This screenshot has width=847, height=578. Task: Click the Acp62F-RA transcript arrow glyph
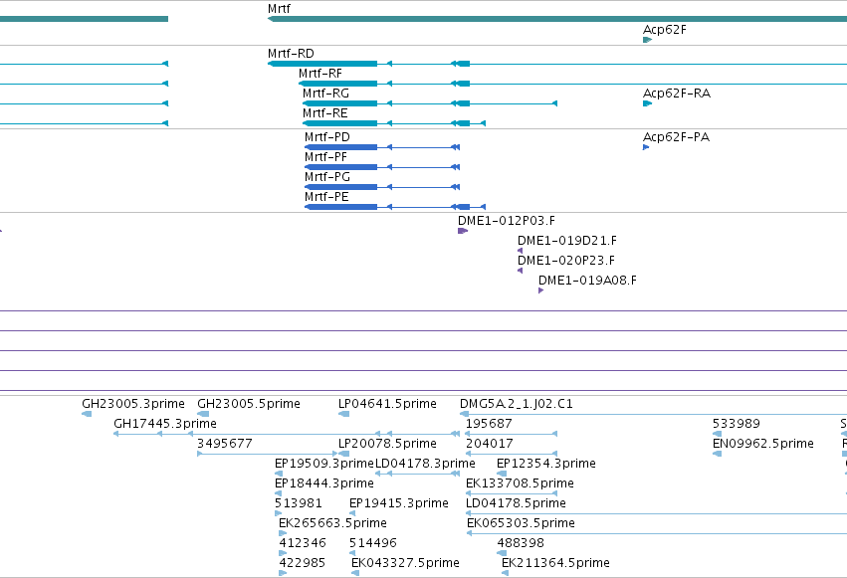click(647, 103)
